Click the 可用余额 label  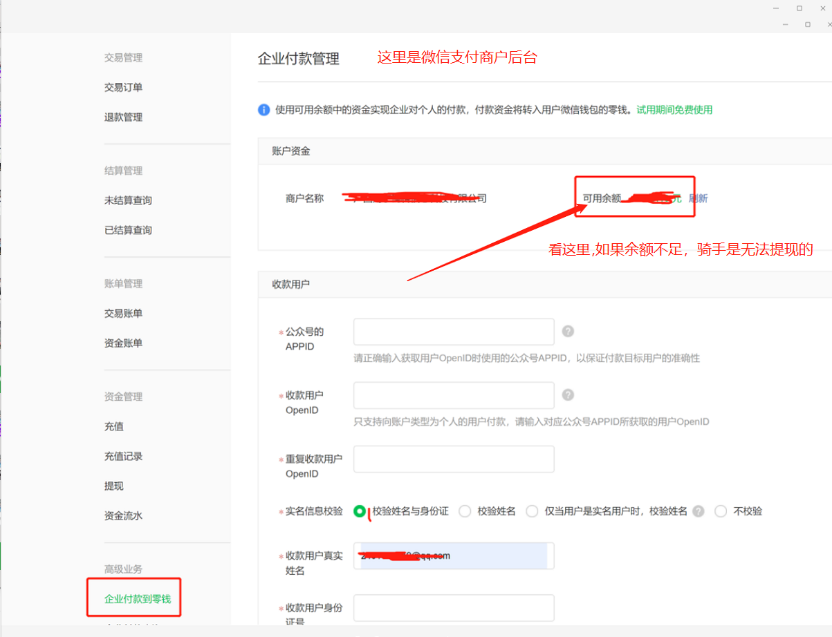[602, 198]
